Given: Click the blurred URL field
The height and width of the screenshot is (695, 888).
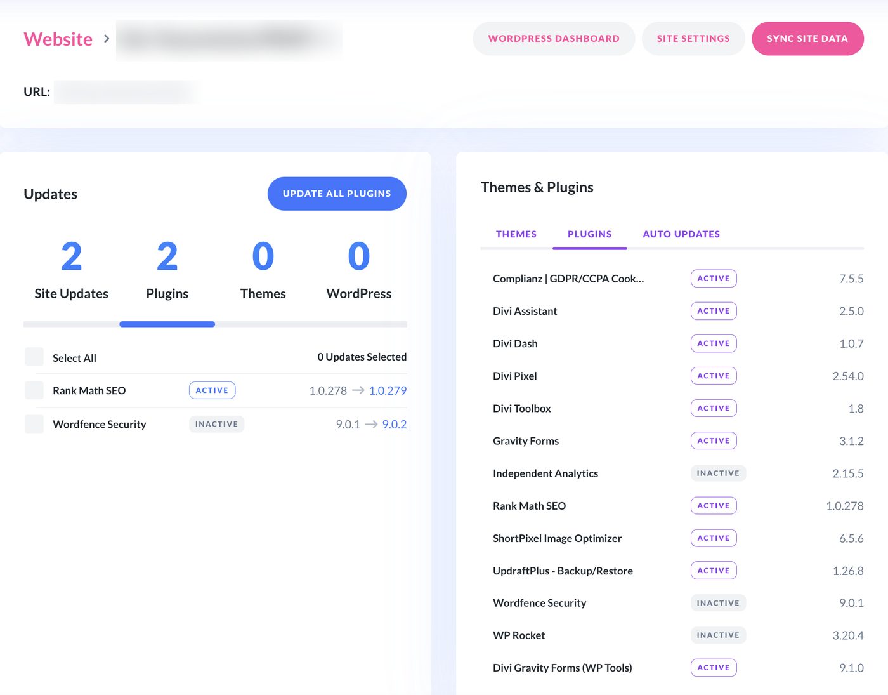Looking at the screenshot, I should click(127, 92).
